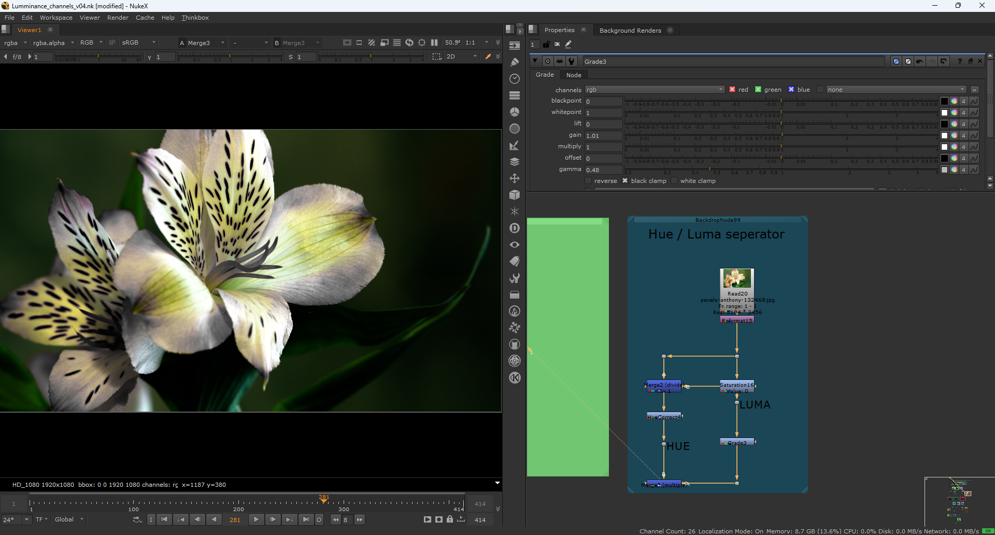Open the rgb channels dropdown
This screenshot has height=535, width=995.
655,90
